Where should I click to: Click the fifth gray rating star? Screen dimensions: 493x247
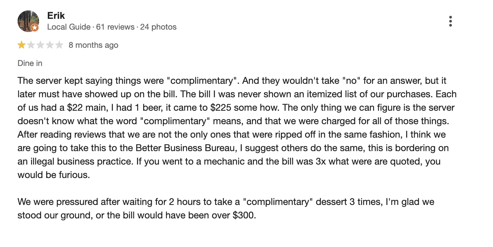click(59, 45)
